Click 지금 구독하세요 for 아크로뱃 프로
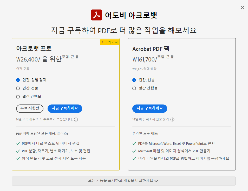Image resolution: width=248 pixels, height=191 pixels. 65,108
